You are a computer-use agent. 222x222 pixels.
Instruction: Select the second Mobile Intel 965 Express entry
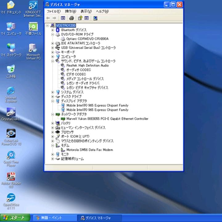[97, 110]
